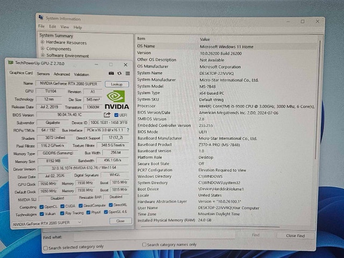Select the Secure Boot State row
Image resolution: width=344 pixels, height=258 pixels.
tap(227, 163)
